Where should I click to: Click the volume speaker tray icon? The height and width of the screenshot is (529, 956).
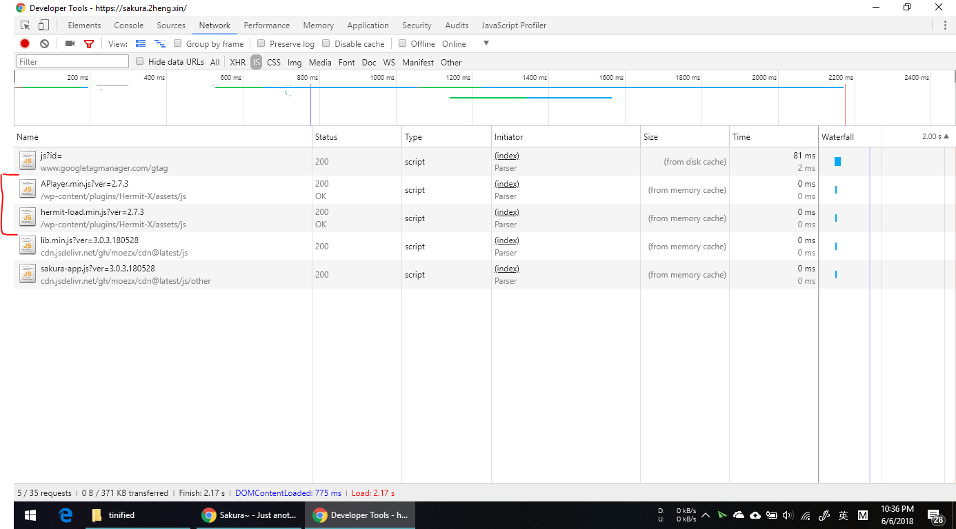pyautogui.click(x=788, y=515)
